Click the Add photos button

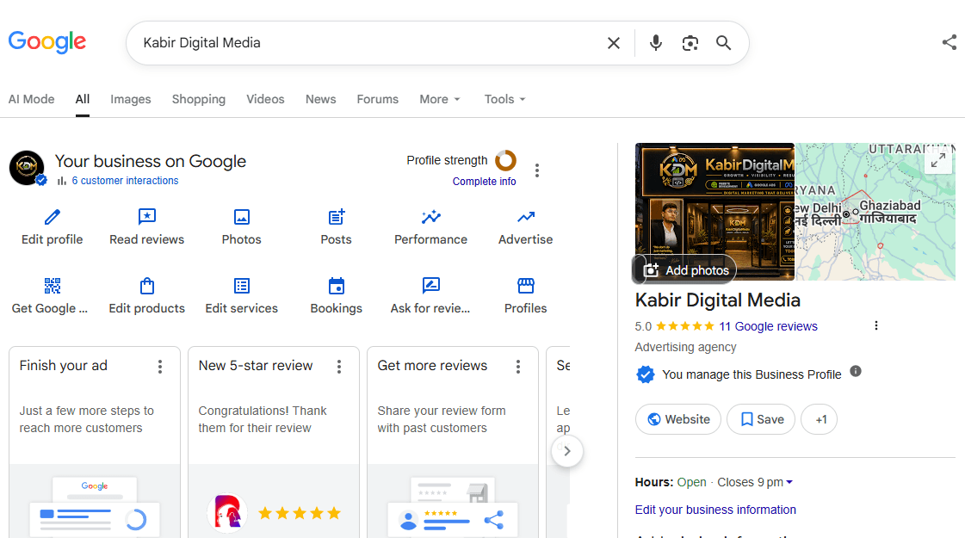pos(685,270)
